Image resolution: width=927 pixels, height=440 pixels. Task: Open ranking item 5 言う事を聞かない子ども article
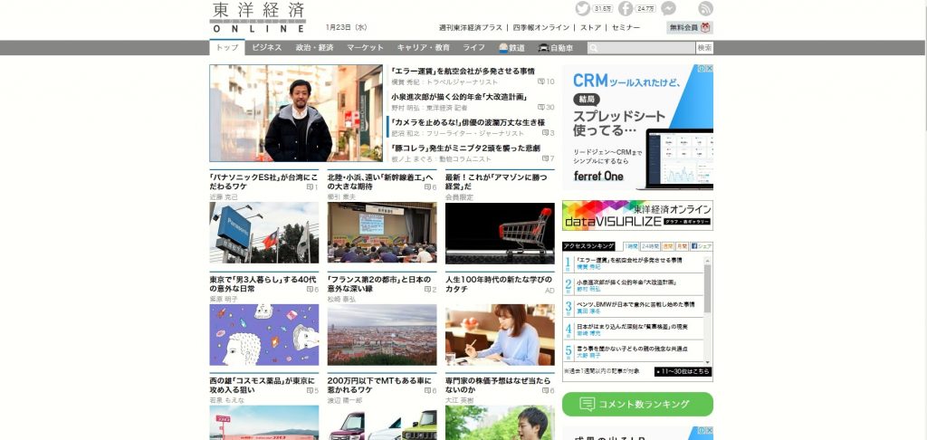point(632,349)
